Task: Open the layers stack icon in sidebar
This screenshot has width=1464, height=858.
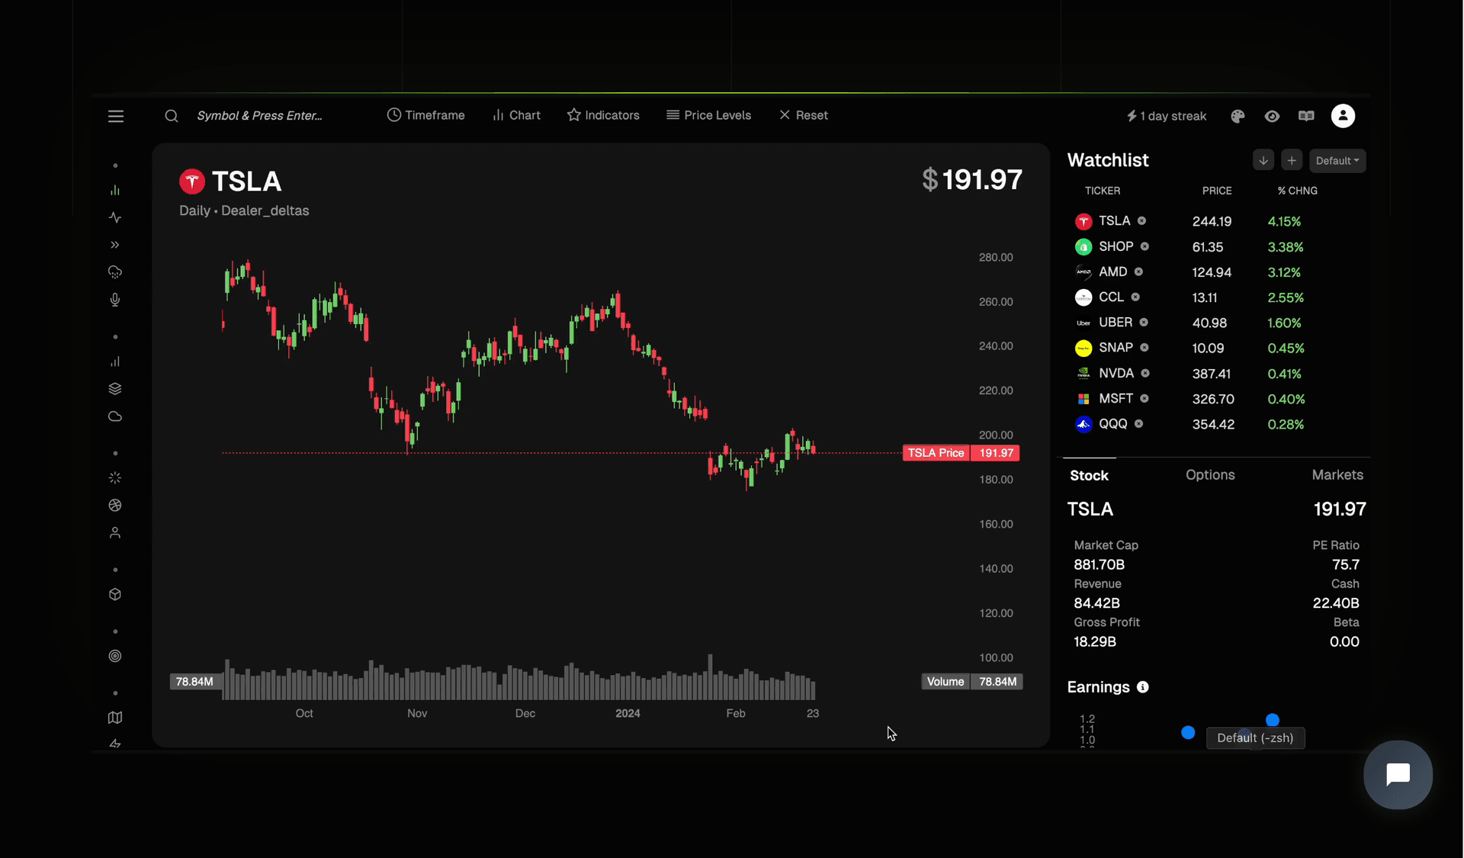Action: coord(115,389)
